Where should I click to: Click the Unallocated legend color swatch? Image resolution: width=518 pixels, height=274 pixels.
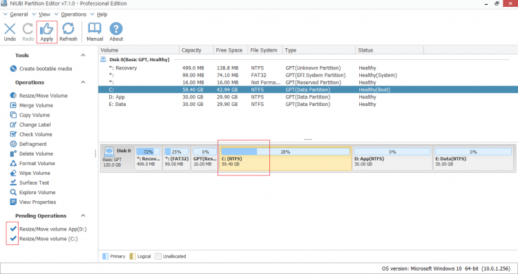point(158,256)
